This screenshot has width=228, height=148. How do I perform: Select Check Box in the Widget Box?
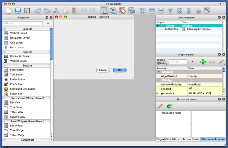point(16,84)
